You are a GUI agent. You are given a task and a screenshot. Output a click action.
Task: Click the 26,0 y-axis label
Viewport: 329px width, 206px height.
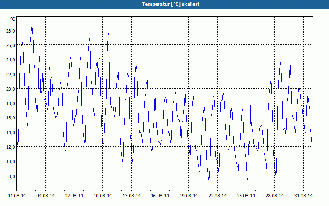point(11,45)
